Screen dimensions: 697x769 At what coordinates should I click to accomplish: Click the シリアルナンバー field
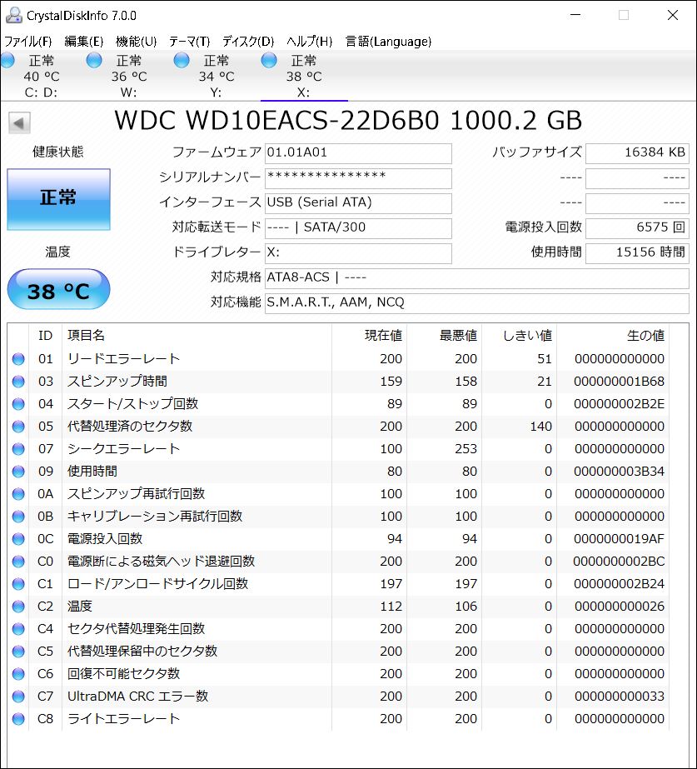point(358,177)
